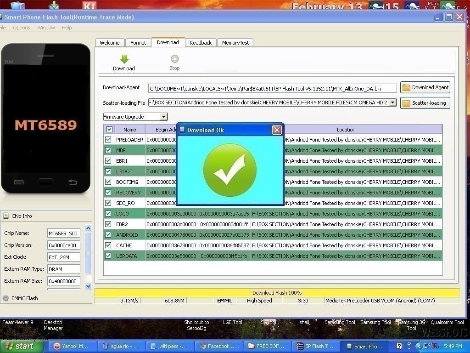Switch to Yahoo! Messenger taskbar item

(x=72, y=346)
